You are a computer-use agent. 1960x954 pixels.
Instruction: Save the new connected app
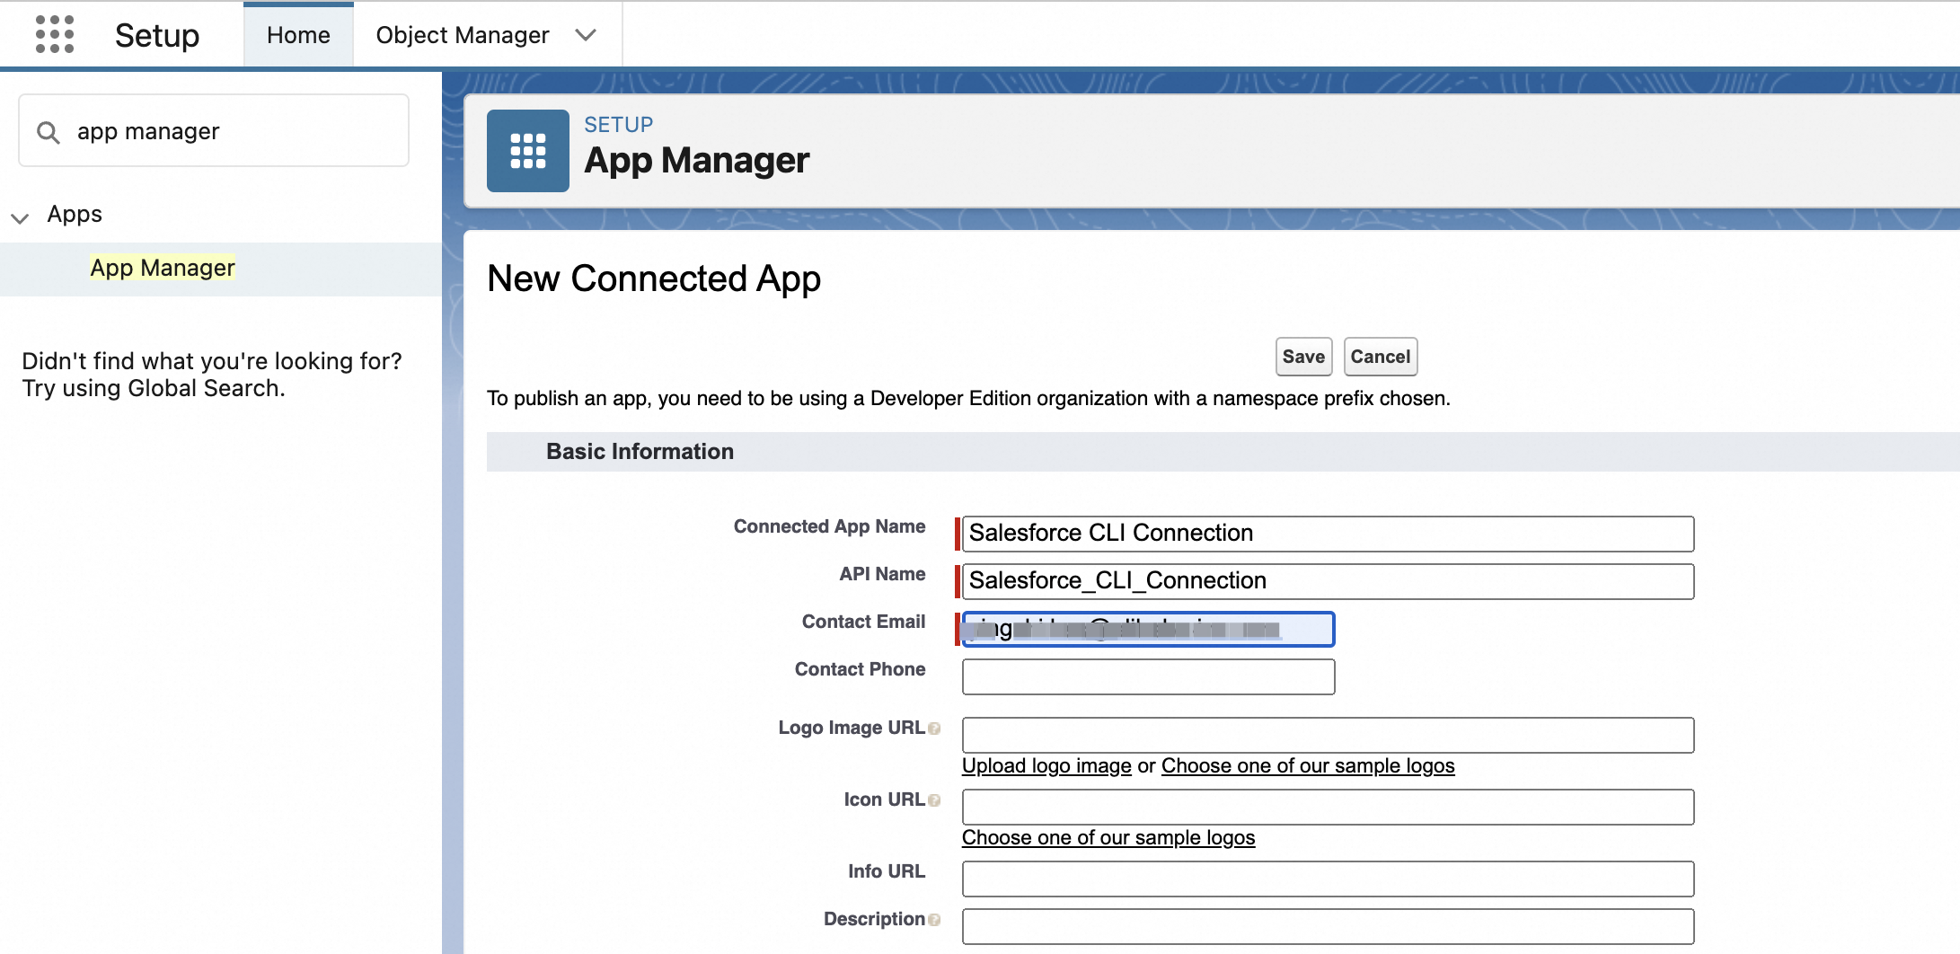[1303, 357]
